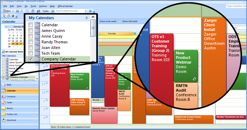
Task: Click the Type a question for help box
Action: [x=236, y=6]
